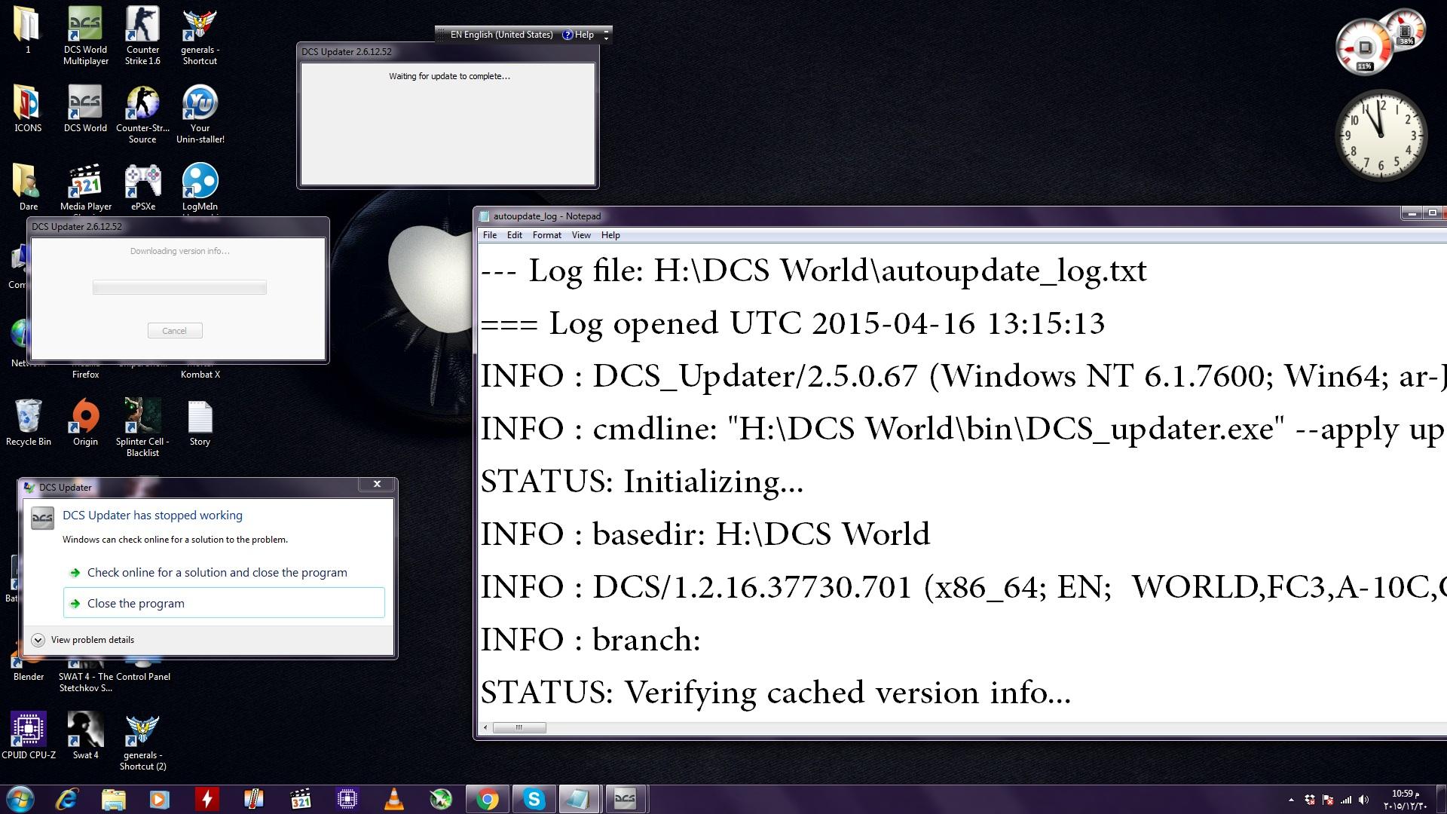This screenshot has width=1447, height=814.
Task: Open Skype from the taskbar
Action: 534,799
